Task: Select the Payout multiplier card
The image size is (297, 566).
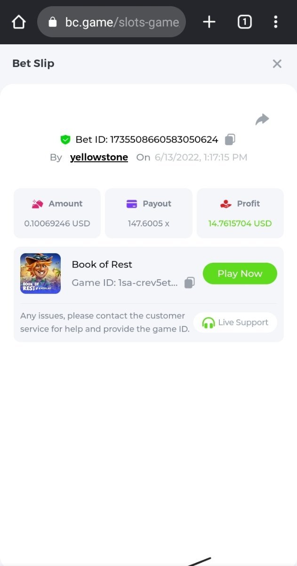Action: (149, 213)
